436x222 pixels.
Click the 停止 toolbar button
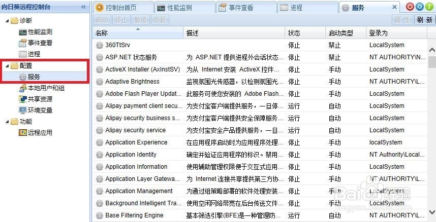[x=121, y=20]
